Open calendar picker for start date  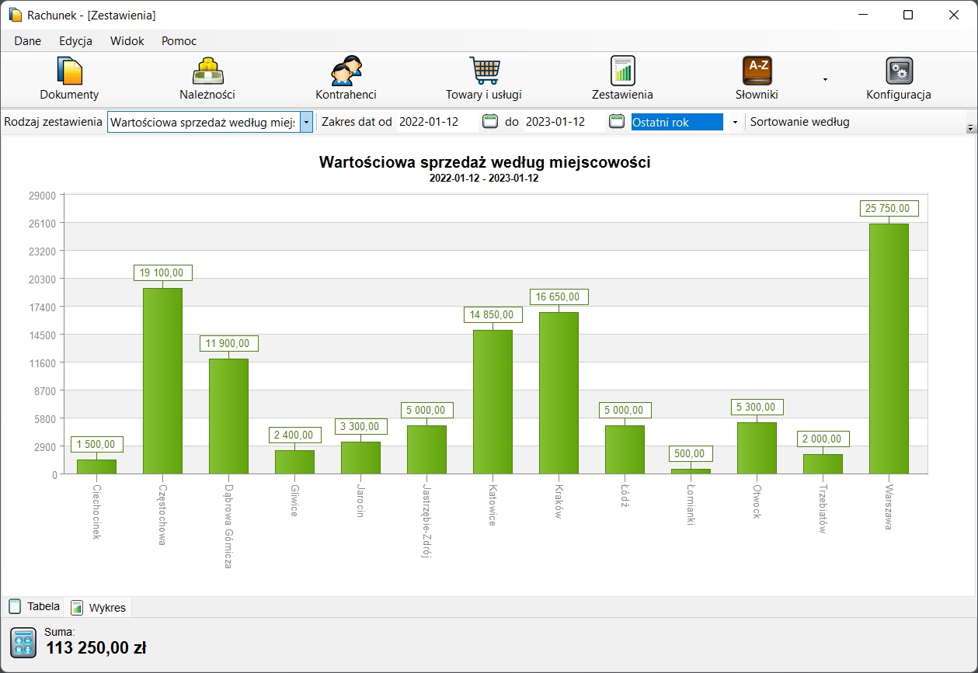(x=489, y=121)
